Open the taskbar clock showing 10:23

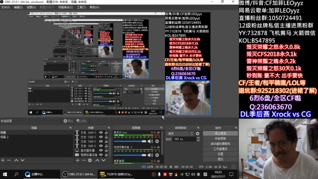(x=218, y=174)
